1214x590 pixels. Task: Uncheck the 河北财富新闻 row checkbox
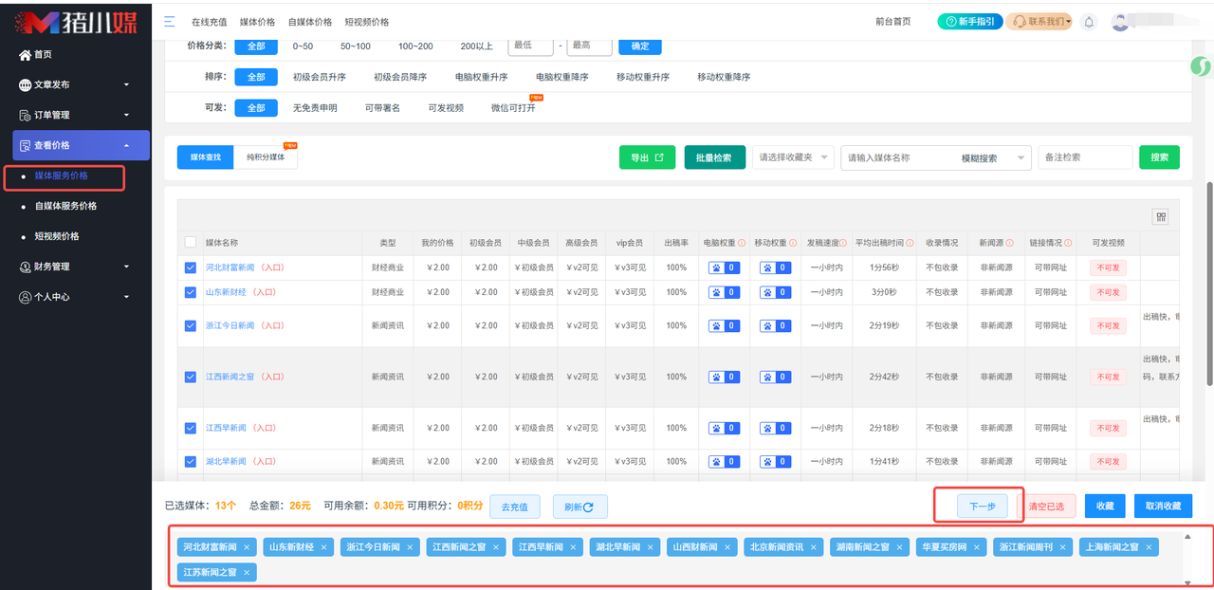point(191,267)
